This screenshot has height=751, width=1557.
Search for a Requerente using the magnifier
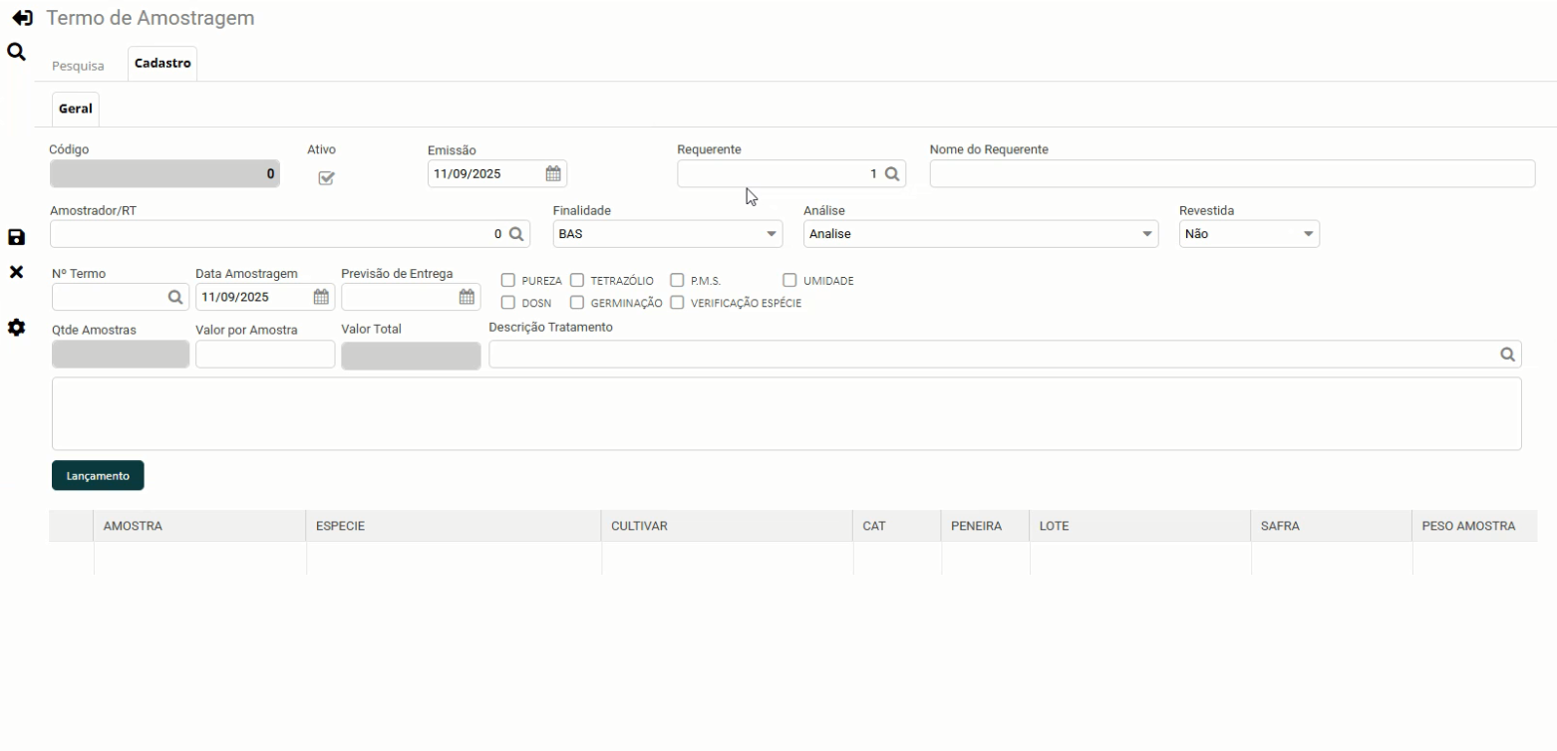(x=892, y=173)
